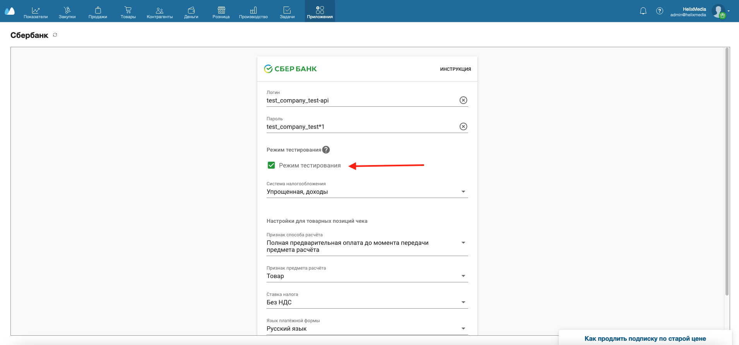Open the Задачи section
Screen dimensions: 739x345
(x=287, y=13)
